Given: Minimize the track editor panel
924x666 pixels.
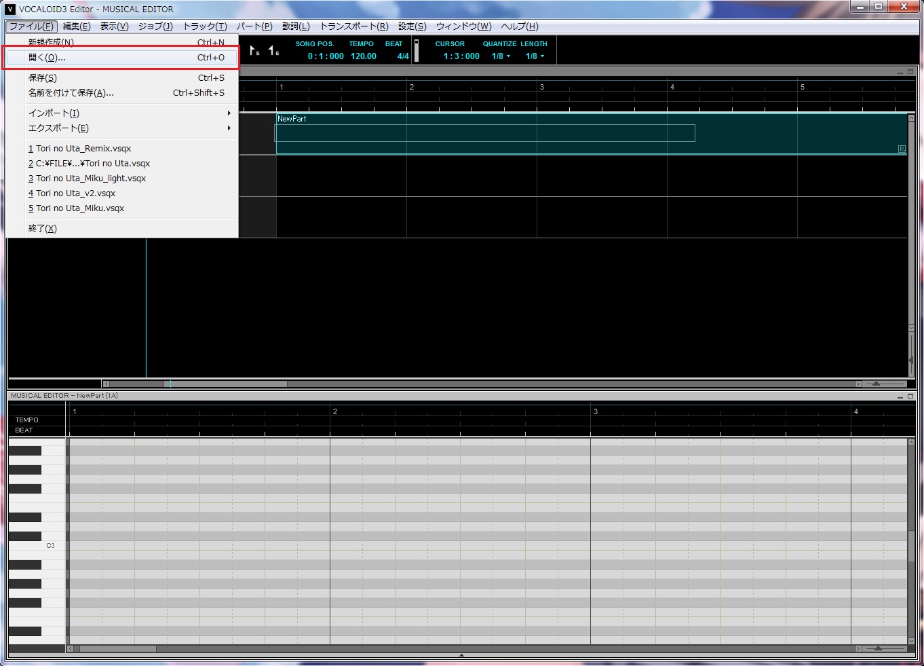Looking at the screenshot, I should point(901,71).
